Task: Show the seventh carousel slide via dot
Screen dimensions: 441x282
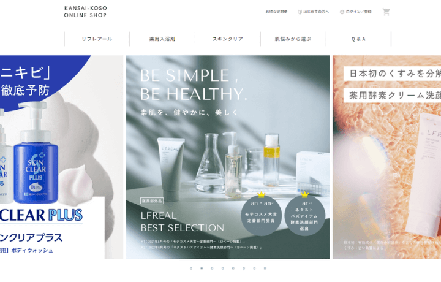Action: point(254,269)
